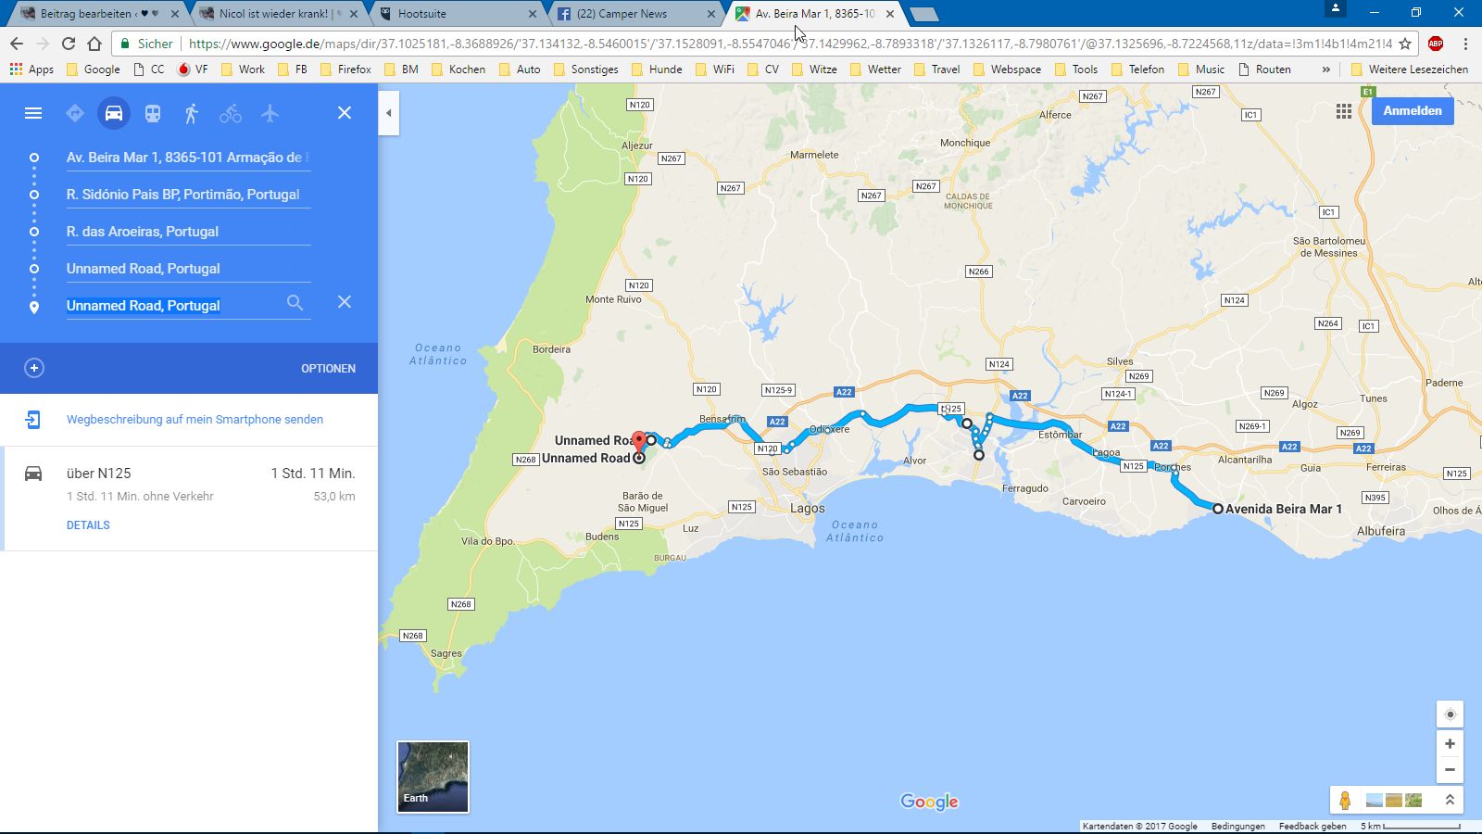Screen dimensions: 1482x834
Task: Open the Google bookmarks folder
Action: (x=93, y=69)
